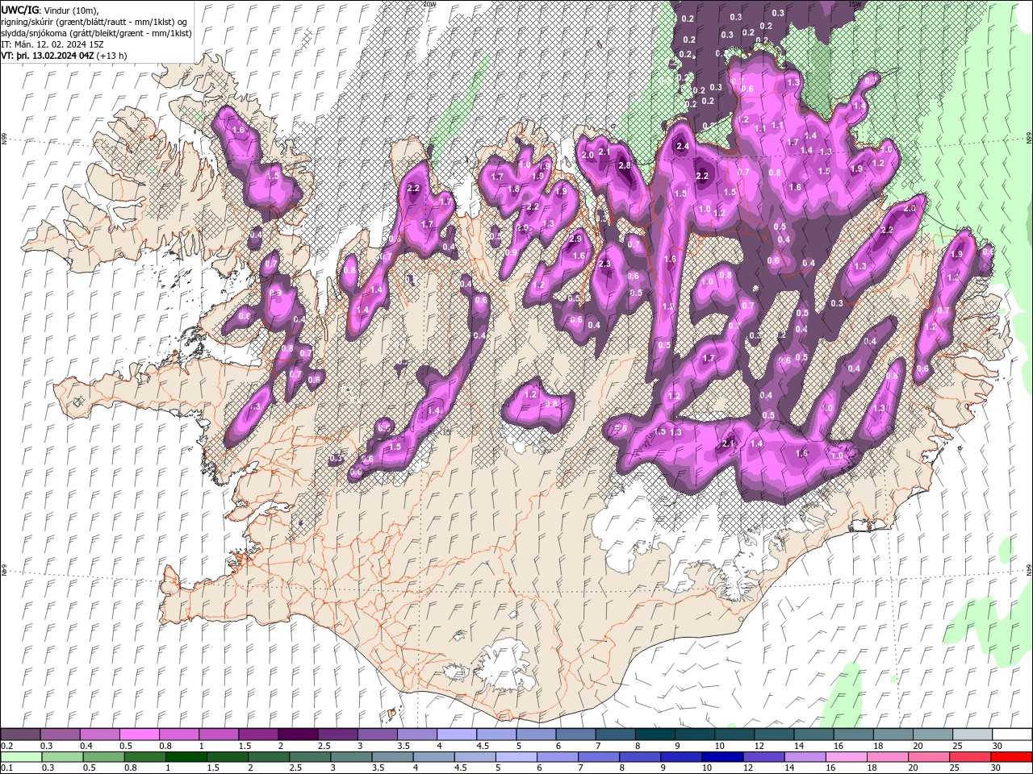Click the dark teal 8 swatch in upper legend row
Image resolution: width=1033 pixels, height=774 pixels.
point(655,734)
